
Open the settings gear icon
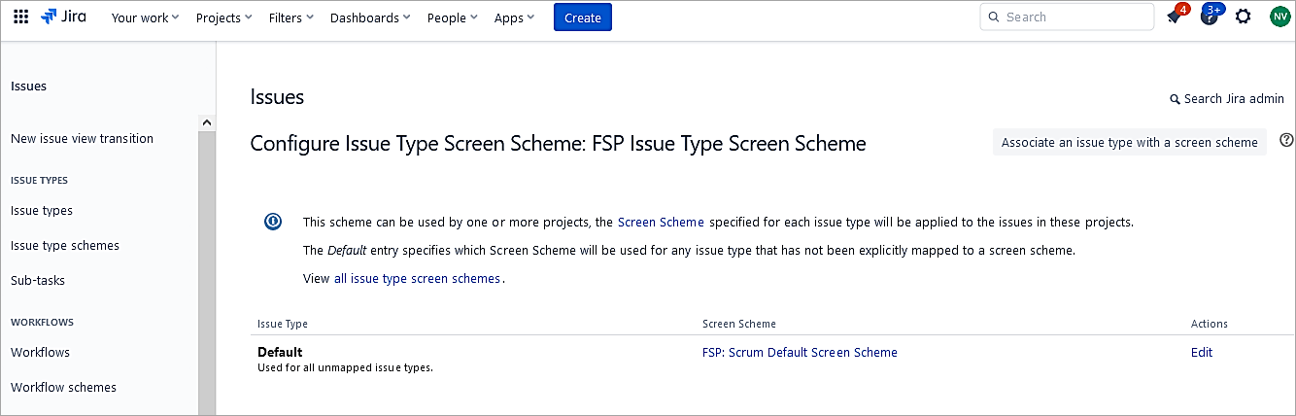pyautogui.click(x=1243, y=17)
